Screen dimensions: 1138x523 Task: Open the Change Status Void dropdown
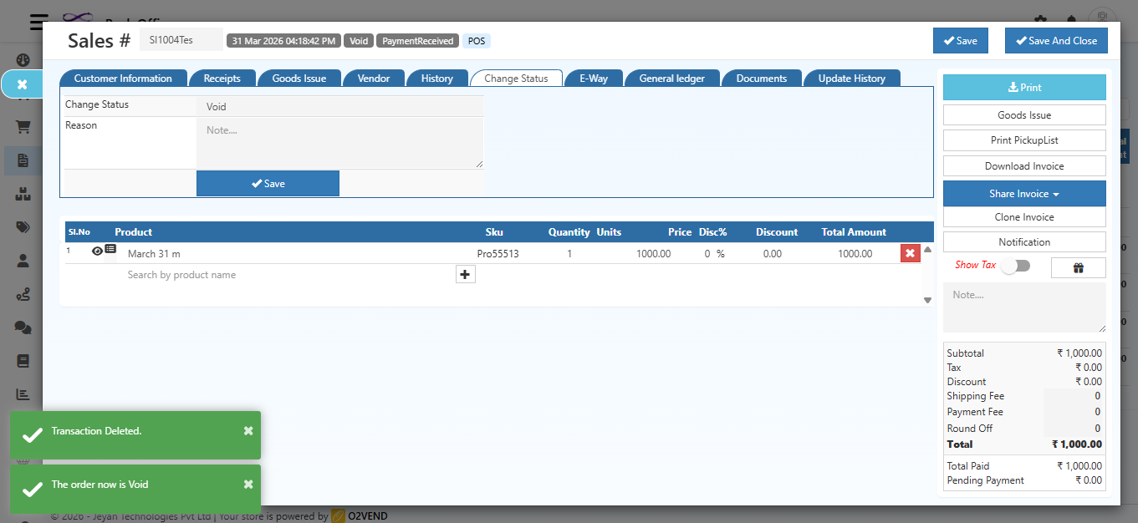point(339,107)
